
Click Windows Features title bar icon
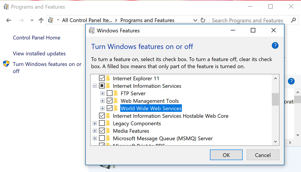92,30
